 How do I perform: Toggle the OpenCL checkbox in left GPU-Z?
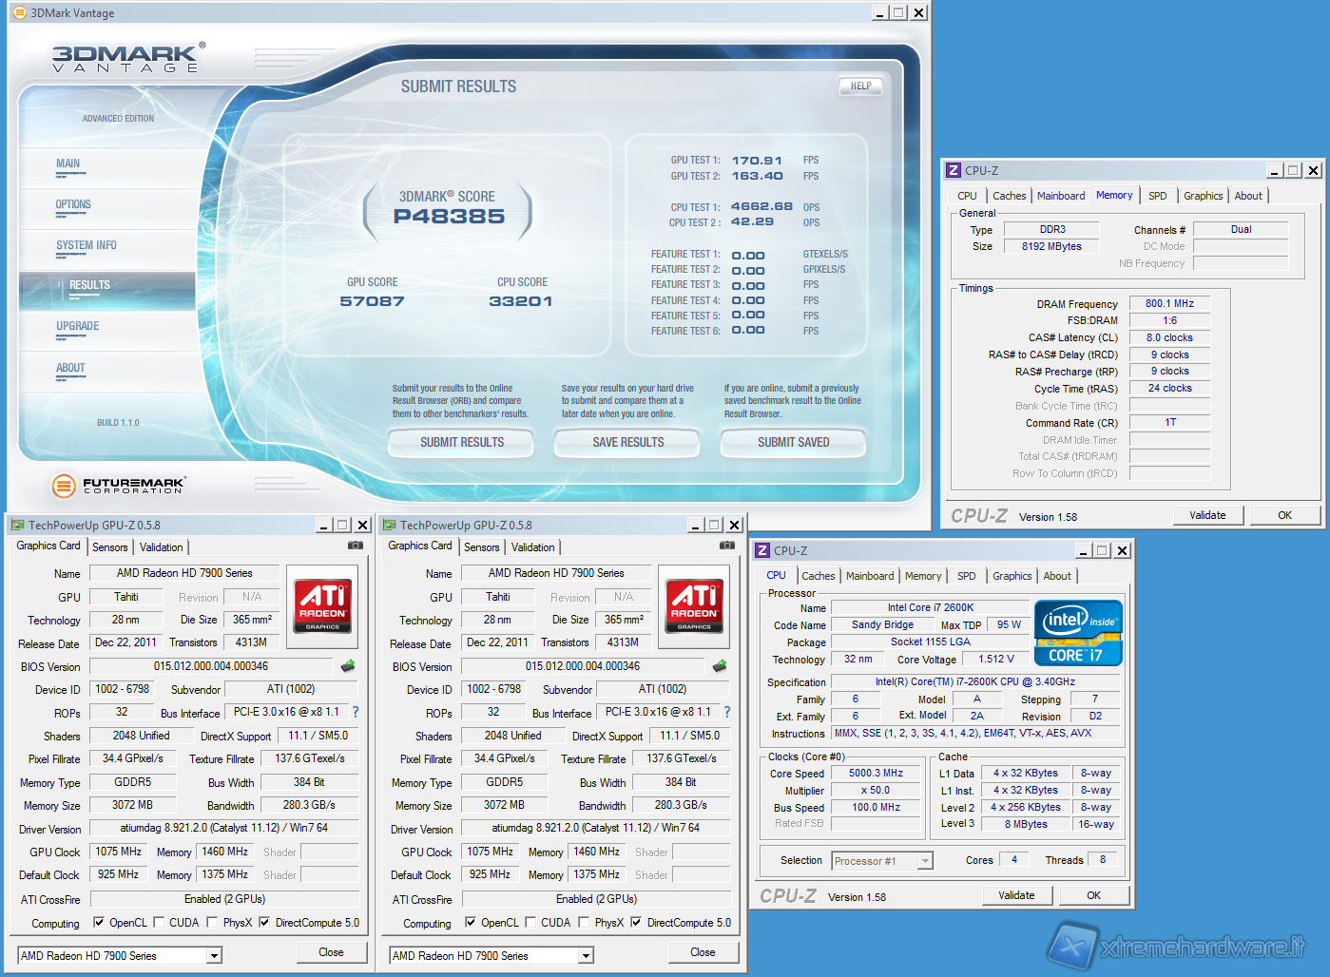[99, 922]
